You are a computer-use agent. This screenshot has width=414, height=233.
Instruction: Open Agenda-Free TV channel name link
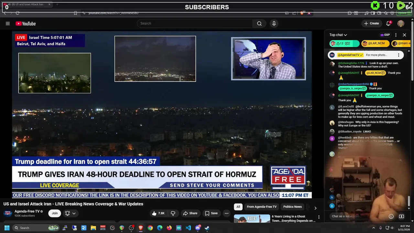[x=27, y=211]
